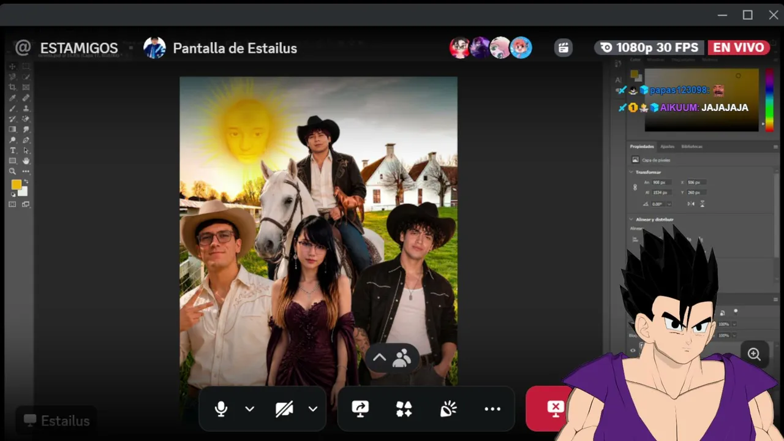Open camera options dropdown arrow
Screen dimensions: 784x441
[313, 409]
